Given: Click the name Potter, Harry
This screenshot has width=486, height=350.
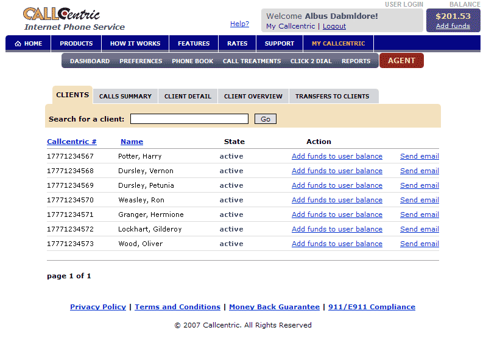Looking at the screenshot, I should pyautogui.click(x=140, y=156).
